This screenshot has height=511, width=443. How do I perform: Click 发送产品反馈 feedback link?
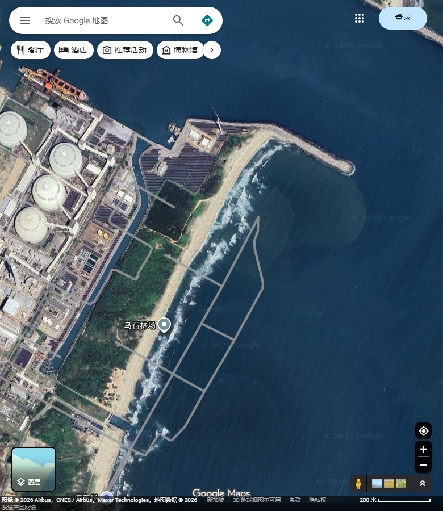(x=19, y=507)
